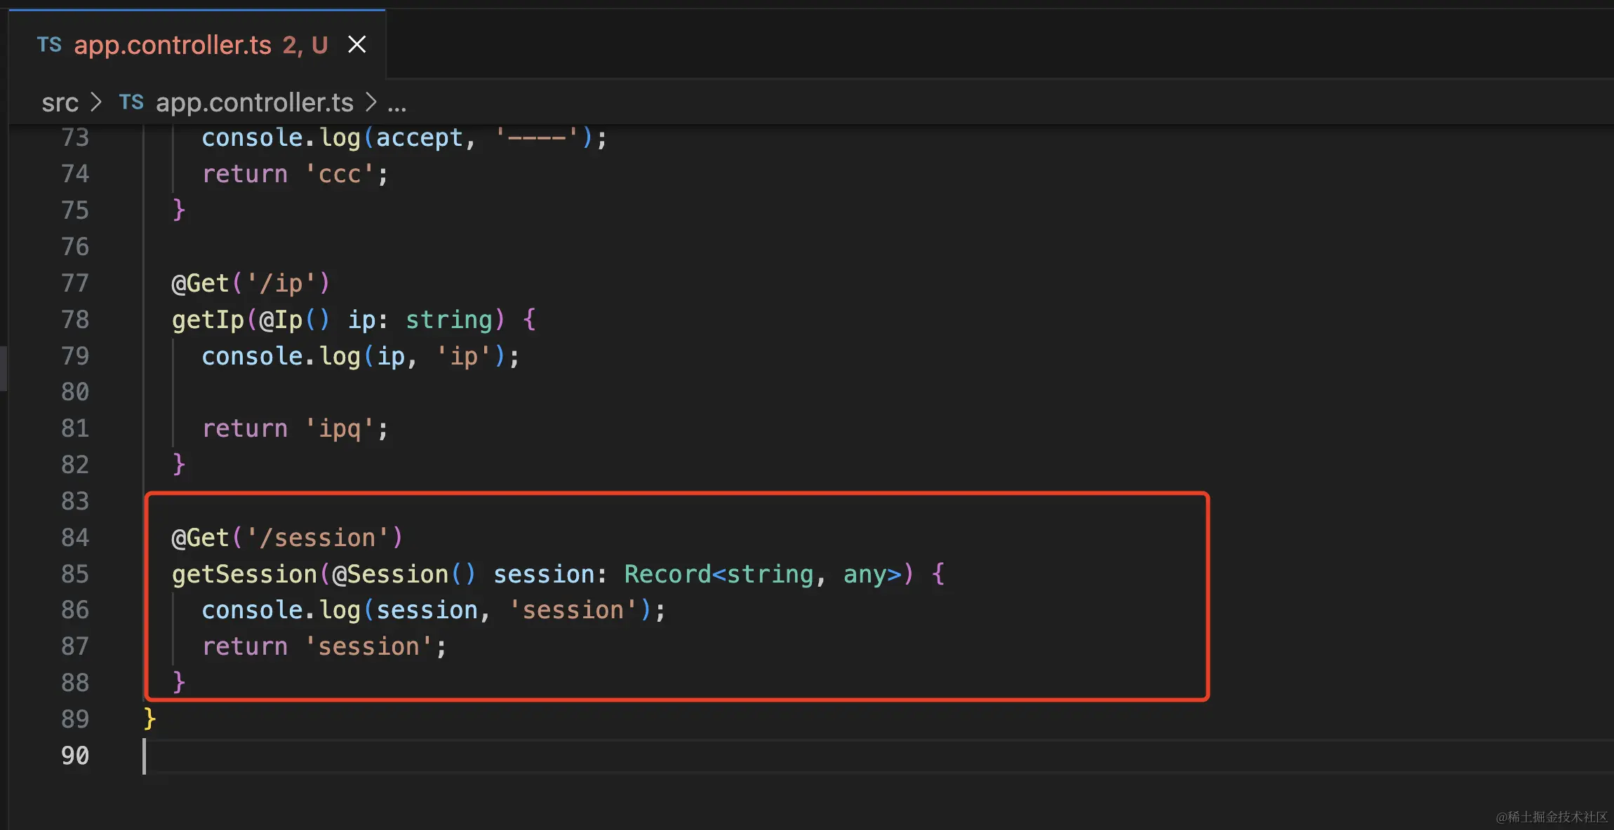
Task: Click the TS icon in the tab
Action: coord(49,45)
